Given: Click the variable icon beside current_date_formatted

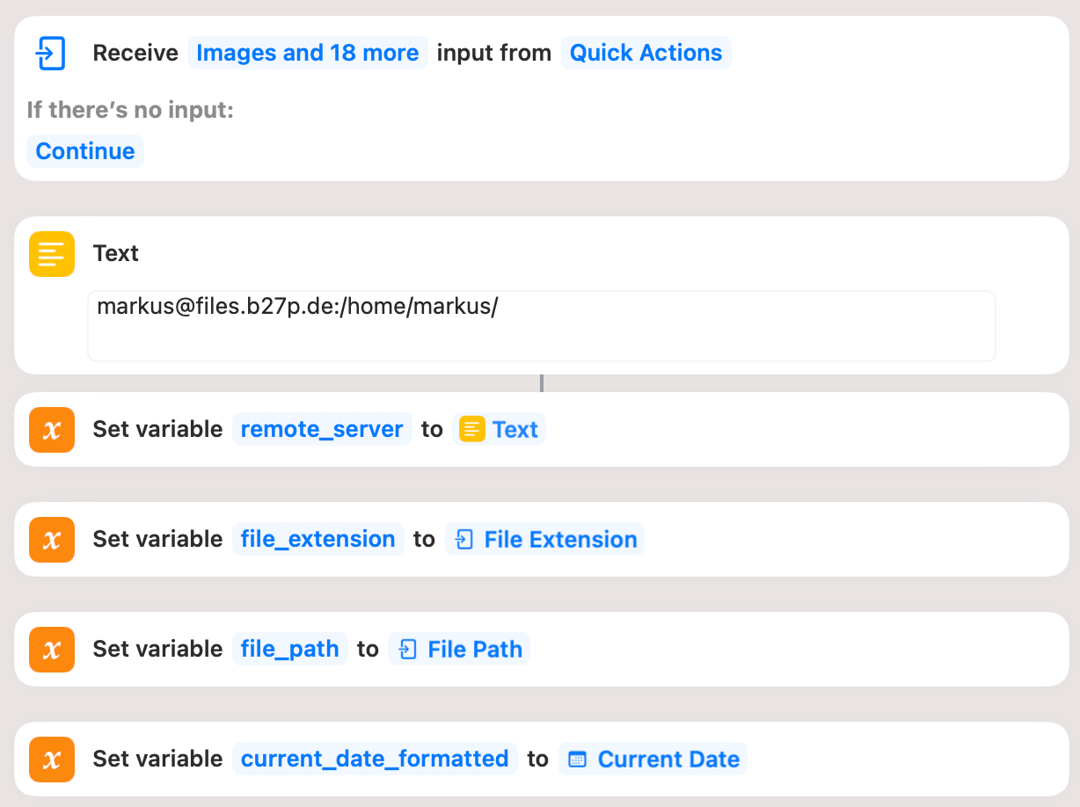Looking at the screenshot, I should coord(51,759).
